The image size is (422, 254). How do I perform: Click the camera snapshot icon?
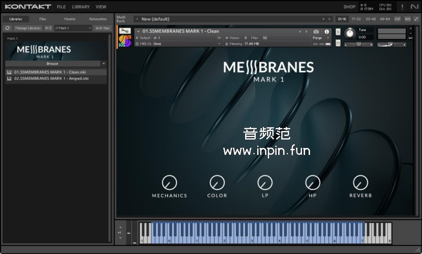(x=316, y=31)
